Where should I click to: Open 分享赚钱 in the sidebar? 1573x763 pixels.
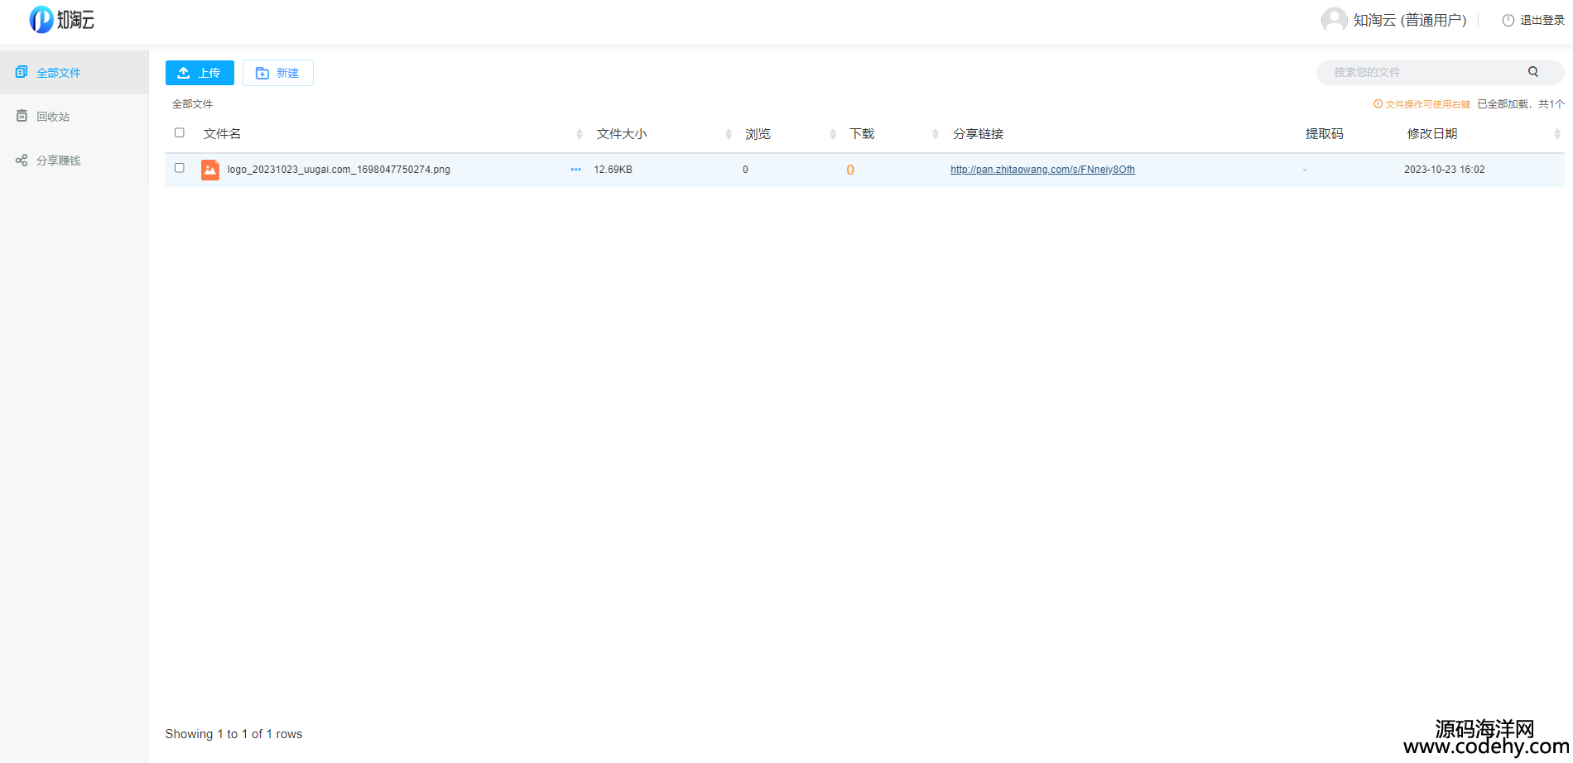pyautogui.click(x=75, y=161)
